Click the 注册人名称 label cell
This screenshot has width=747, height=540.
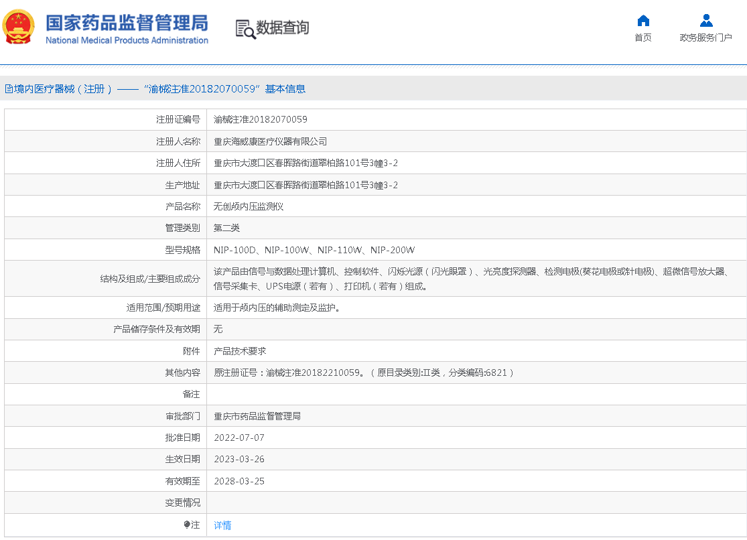(106, 141)
